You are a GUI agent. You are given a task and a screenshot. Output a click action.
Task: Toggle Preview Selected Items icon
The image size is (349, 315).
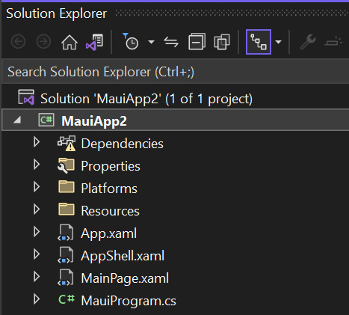click(333, 42)
